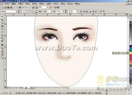Expand the undo history dropdown arrow
The height and width of the screenshot is (95, 132).
point(26,7)
